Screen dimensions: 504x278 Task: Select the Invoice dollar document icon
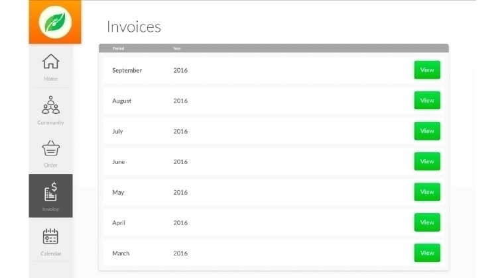tap(50, 192)
